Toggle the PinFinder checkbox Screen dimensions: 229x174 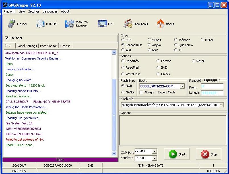click(x=7, y=38)
